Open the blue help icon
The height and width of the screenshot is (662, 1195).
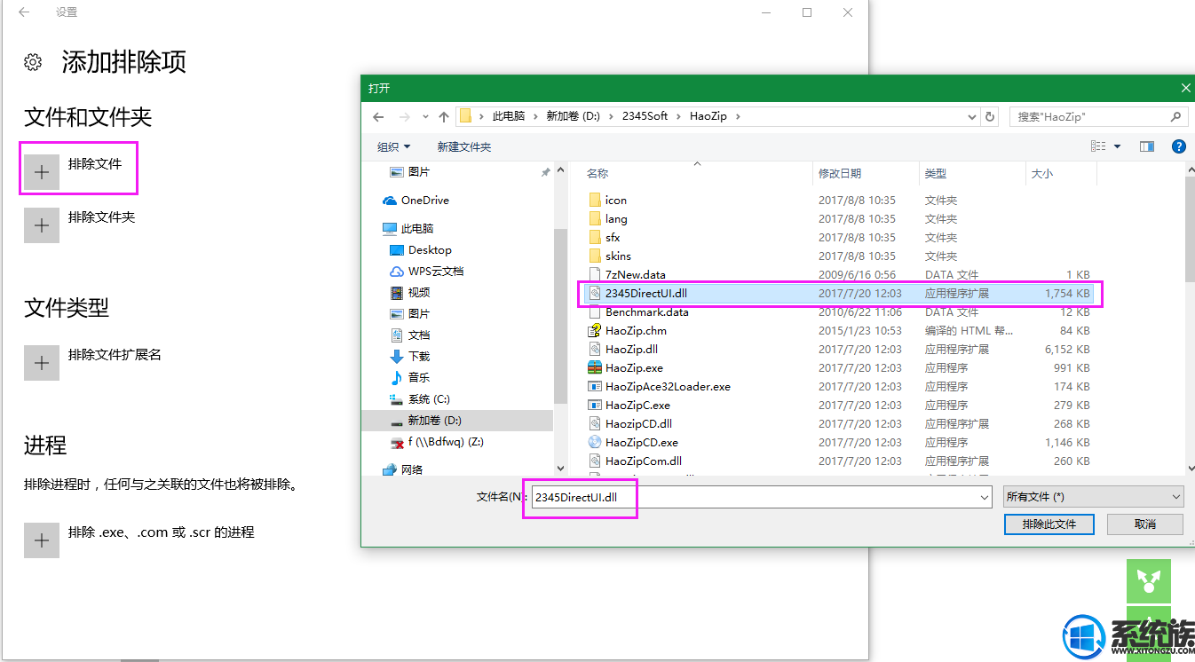click(1179, 146)
